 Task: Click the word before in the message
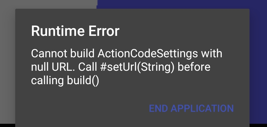pyautogui.click(x=195, y=67)
